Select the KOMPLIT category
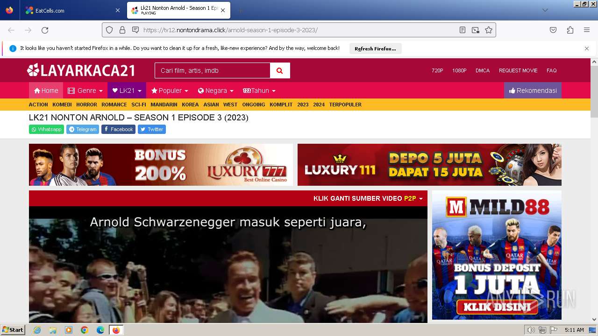Image resolution: width=598 pixels, height=336 pixels. pyautogui.click(x=281, y=105)
